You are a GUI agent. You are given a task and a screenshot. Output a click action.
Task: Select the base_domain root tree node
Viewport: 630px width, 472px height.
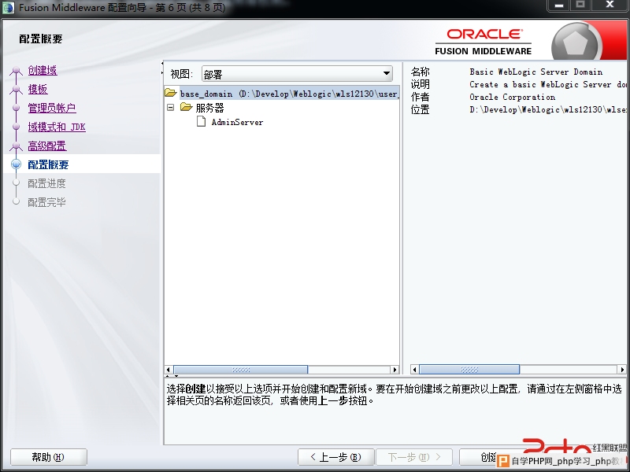[x=289, y=94]
